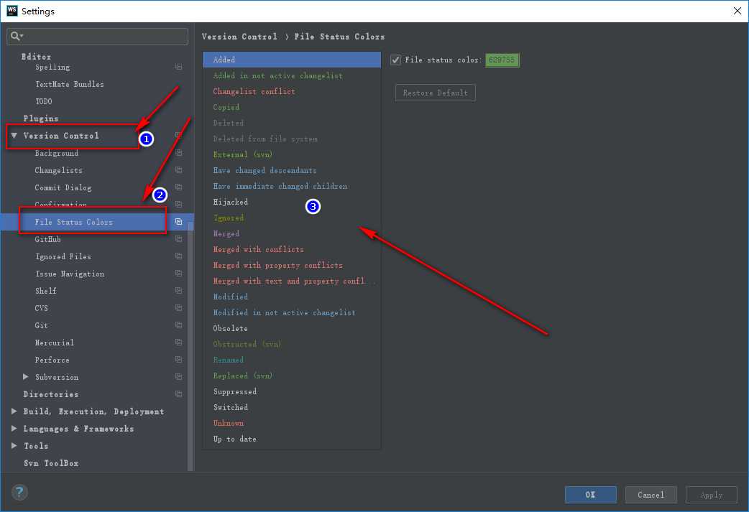Select 'Have changed descendants' status
The height and width of the screenshot is (512, 749).
(292, 170)
